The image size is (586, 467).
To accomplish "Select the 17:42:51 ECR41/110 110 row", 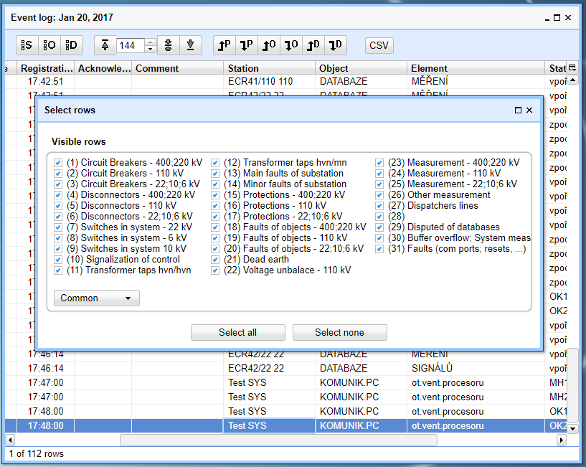I will (x=286, y=82).
